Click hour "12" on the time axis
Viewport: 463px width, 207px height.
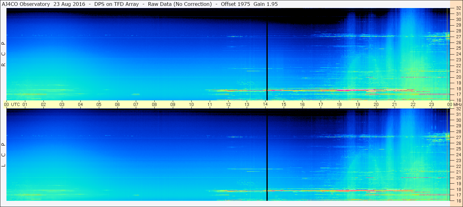(x=228, y=104)
